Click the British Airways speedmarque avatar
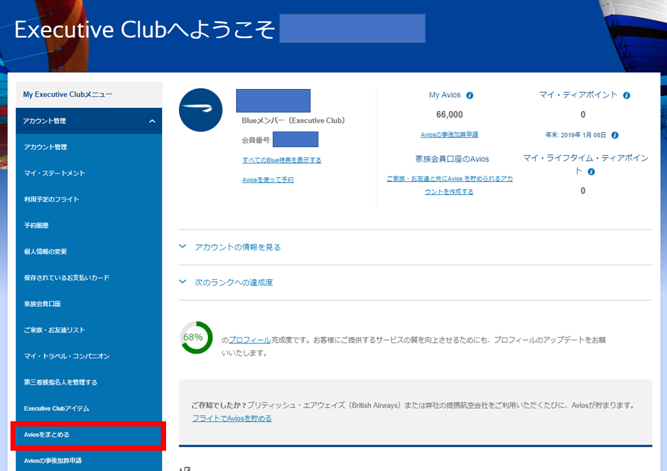Viewport: 667px width, 471px height. click(x=201, y=110)
